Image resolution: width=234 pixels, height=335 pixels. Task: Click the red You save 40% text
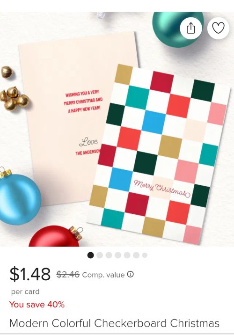pos(37,305)
